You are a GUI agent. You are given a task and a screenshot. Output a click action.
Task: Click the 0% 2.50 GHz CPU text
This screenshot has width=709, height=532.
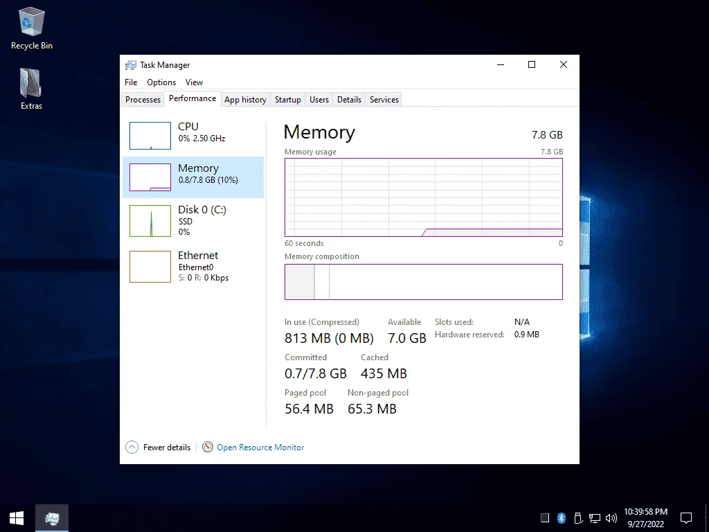pyautogui.click(x=201, y=139)
